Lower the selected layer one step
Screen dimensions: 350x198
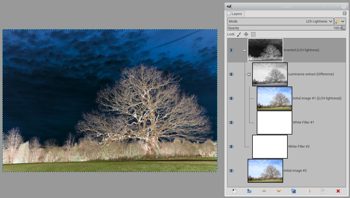pyautogui.click(x=279, y=191)
